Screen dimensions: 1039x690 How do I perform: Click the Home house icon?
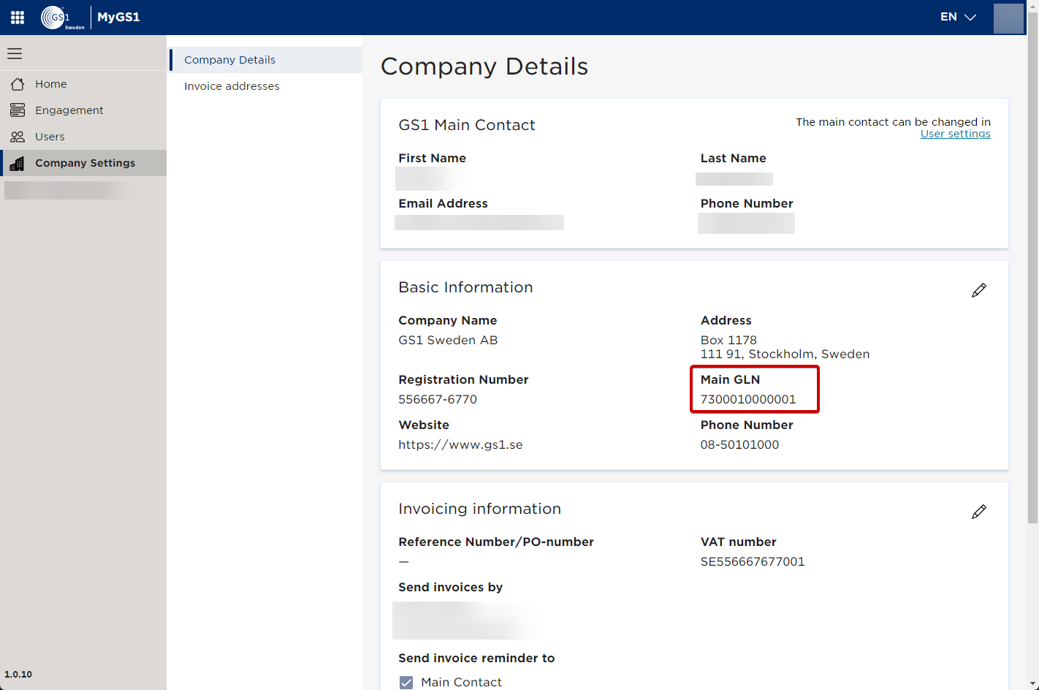pos(18,84)
